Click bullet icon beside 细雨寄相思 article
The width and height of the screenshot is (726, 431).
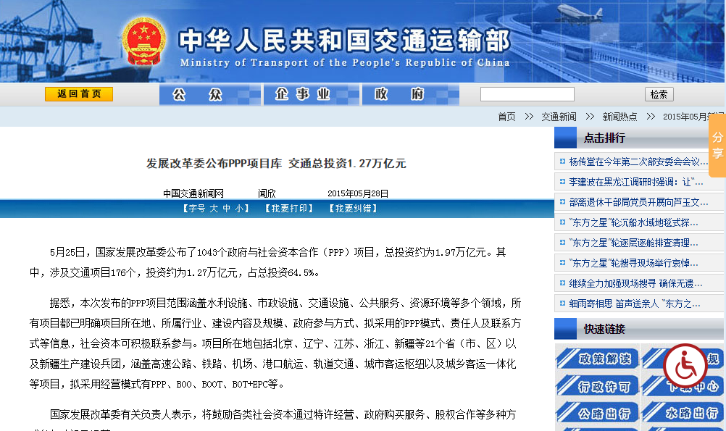562,304
